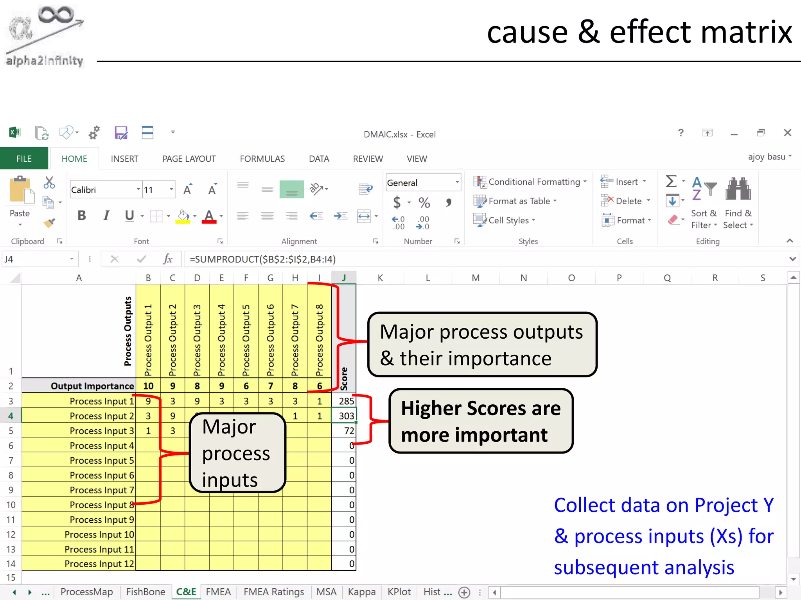Open the FishBone sheet tab

tap(145, 592)
